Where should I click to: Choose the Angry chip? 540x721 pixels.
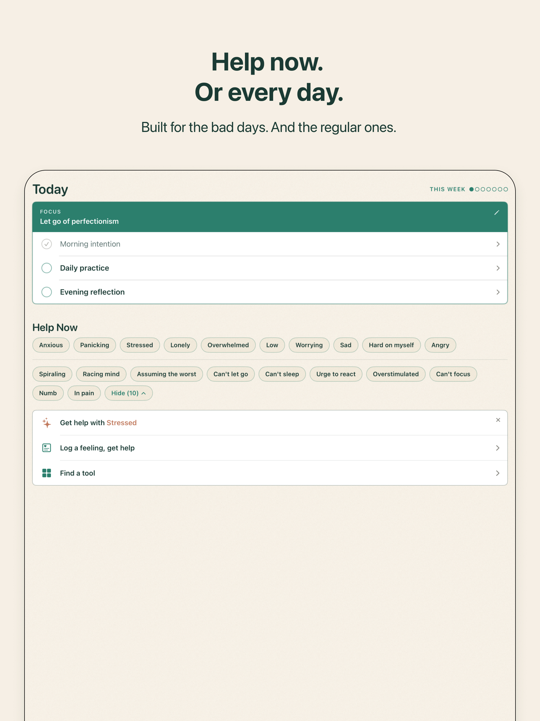point(440,345)
